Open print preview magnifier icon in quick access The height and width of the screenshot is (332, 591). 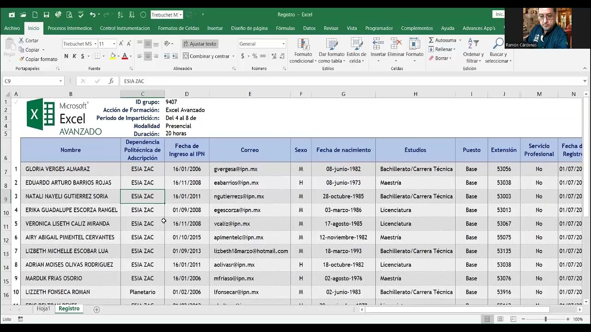tap(69, 15)
